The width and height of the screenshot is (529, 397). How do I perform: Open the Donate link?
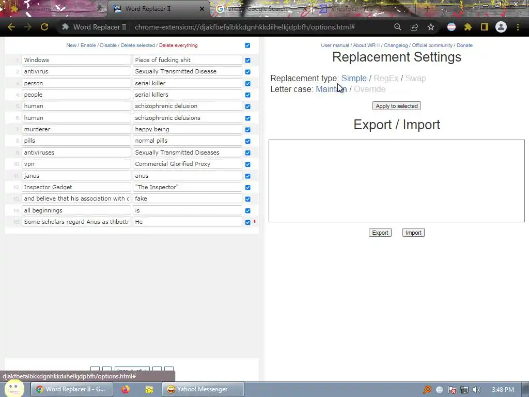(464, 45)
